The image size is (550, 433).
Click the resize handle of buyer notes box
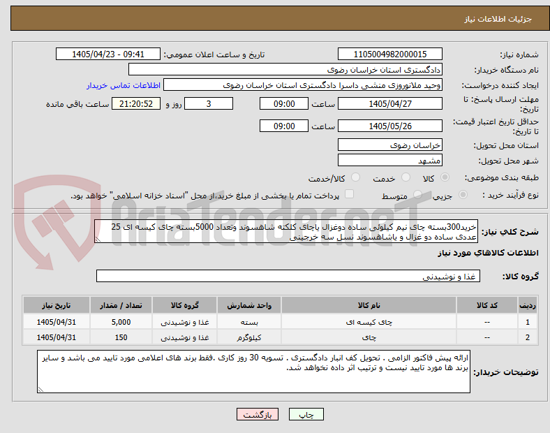[40, 390]
